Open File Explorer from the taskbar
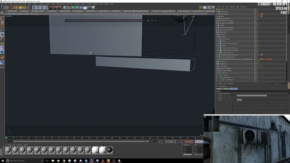Image resolution: width=290 pixels, height=163 pixels. coord(53,161)
